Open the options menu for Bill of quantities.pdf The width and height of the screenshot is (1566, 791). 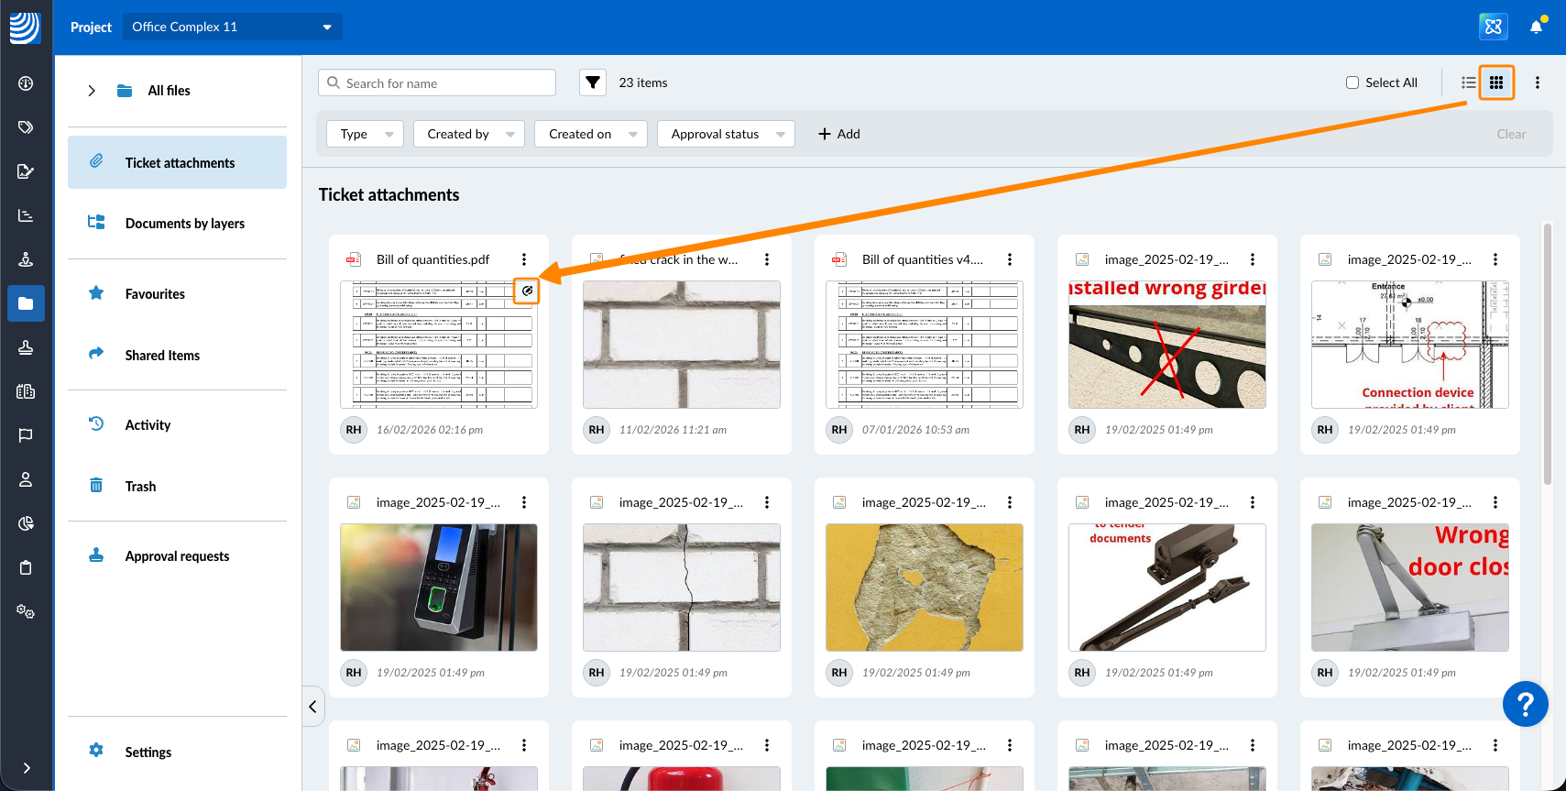[524, 259]
